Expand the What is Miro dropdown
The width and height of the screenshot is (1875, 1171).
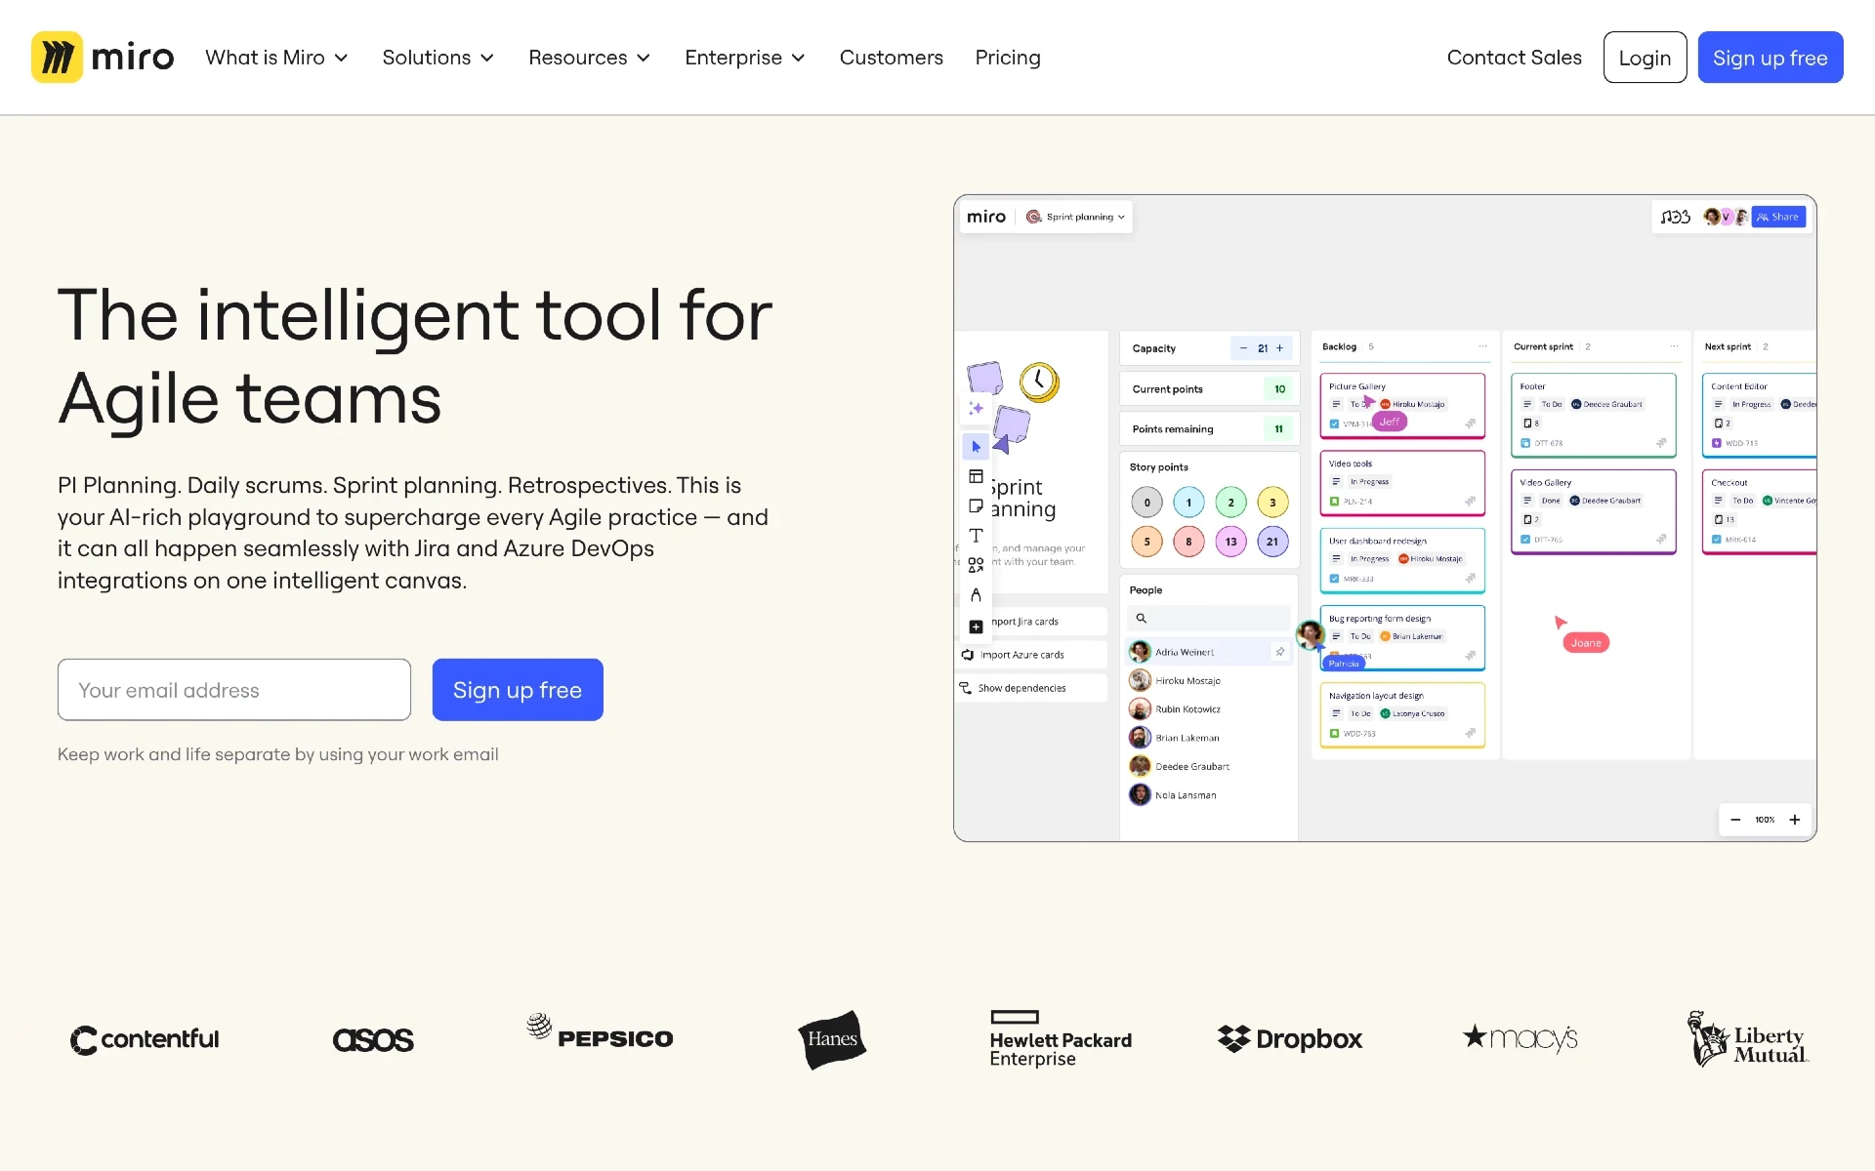pos(276,57)
